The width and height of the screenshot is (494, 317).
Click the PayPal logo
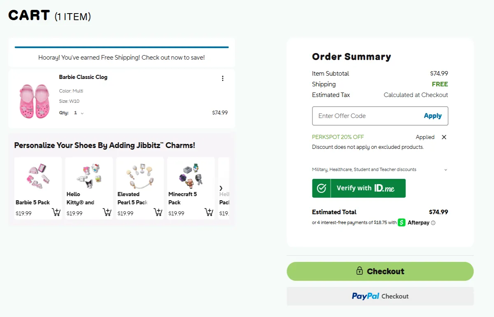[366, 296]
